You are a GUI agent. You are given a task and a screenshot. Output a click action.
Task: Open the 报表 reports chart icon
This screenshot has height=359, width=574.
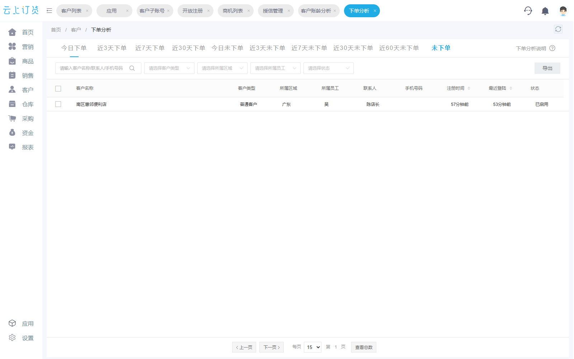(x=12, y=147)
